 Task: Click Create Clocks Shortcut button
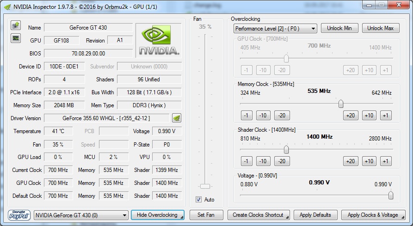coord(259,215)
